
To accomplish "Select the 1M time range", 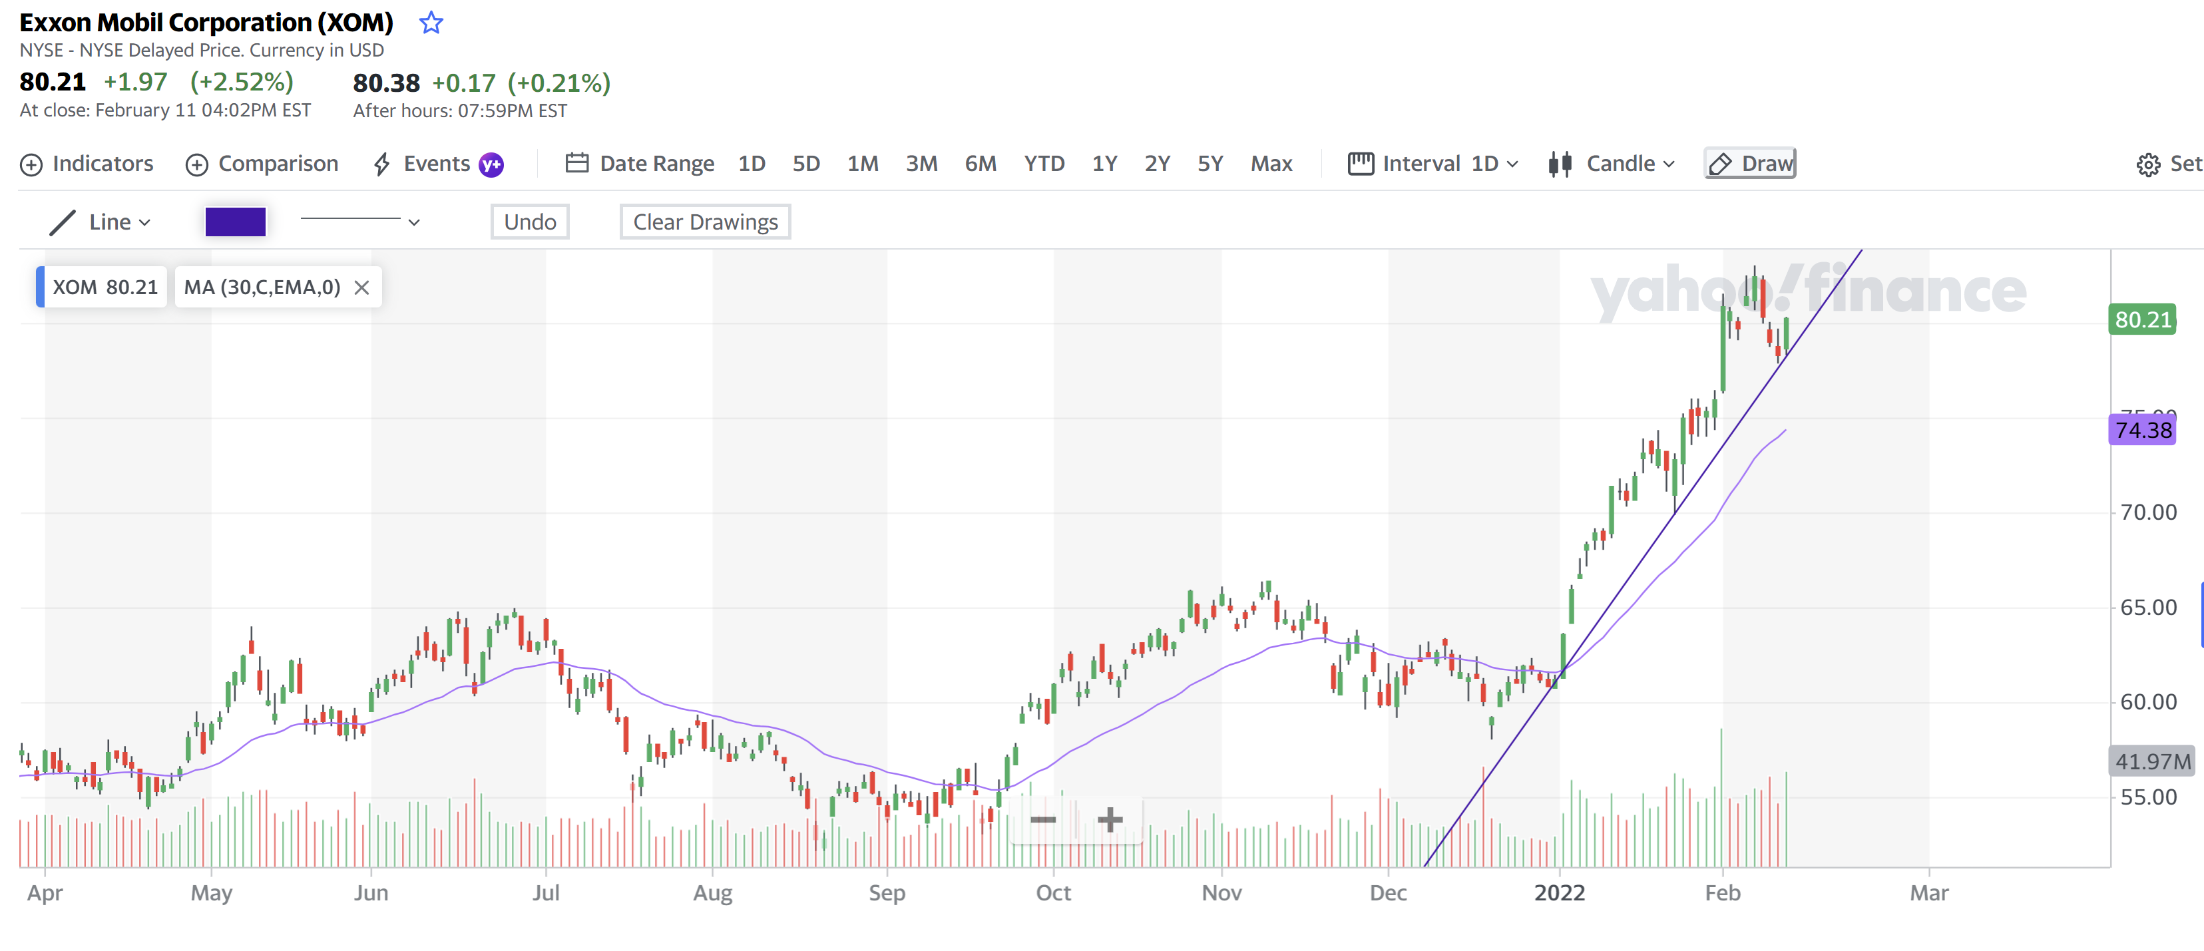I will 863,163.
